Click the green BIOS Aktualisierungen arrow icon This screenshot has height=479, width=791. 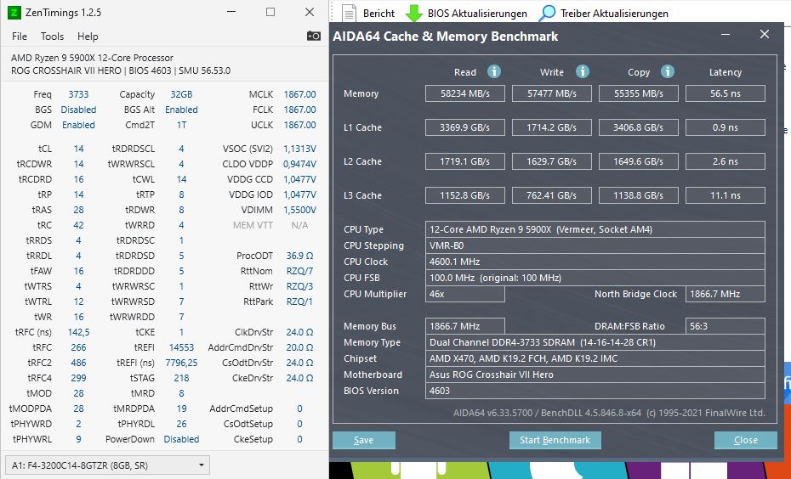click(x=413, y=13)
